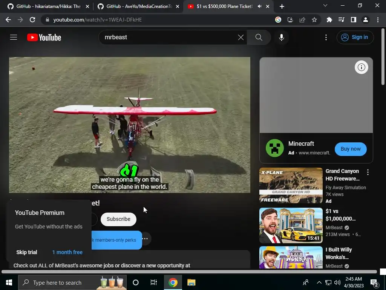The image size is (386, 290).
Task: Click members-only perks join button
Action: coord(117,240)
